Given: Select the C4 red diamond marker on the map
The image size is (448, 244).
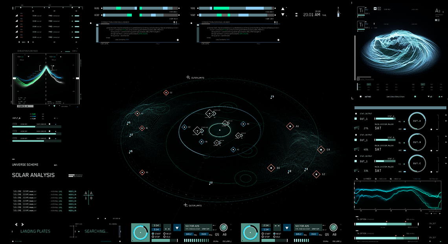Looking at the screenshot, I should coord(321,149).
